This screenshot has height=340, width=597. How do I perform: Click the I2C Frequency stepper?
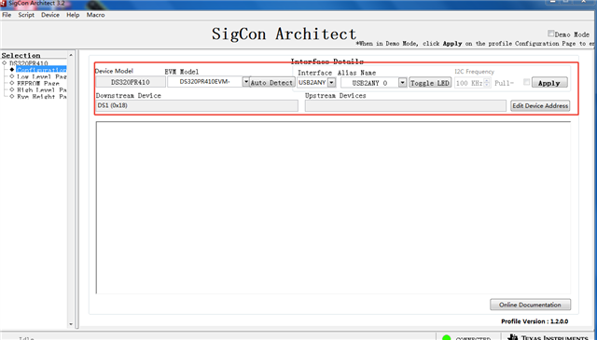click(x=487, y=83)
